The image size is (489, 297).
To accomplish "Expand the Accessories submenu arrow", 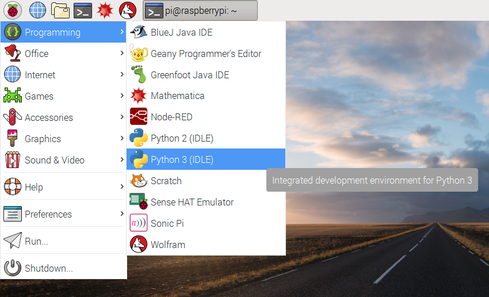I will click(x=121, y=117).
